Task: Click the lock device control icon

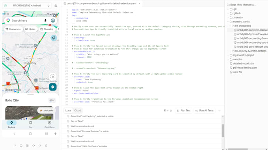Action: (x=46, y=146)
